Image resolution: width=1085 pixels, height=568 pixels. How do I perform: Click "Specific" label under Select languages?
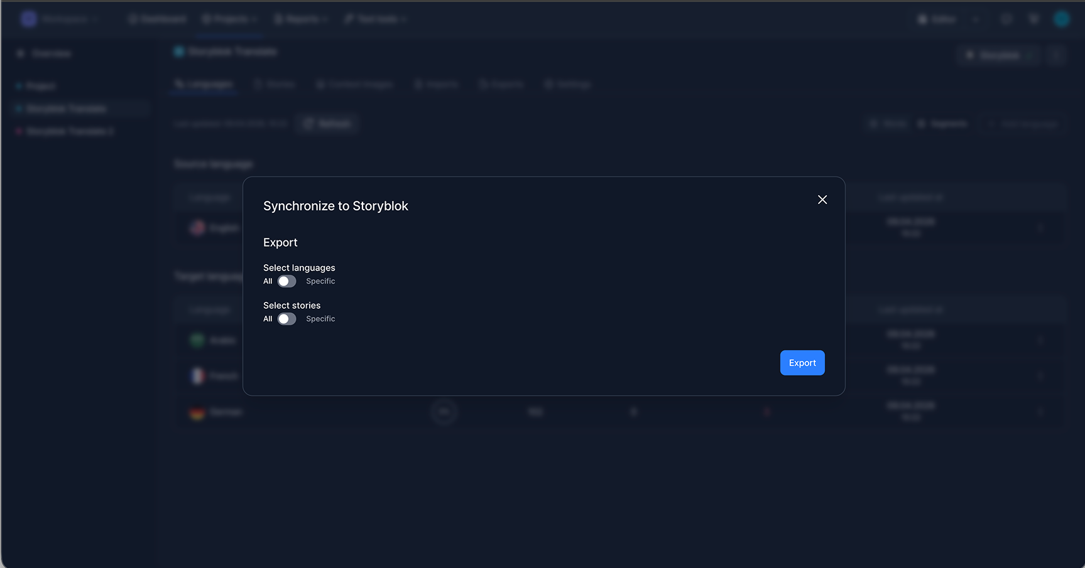click(x=320, y=281)
